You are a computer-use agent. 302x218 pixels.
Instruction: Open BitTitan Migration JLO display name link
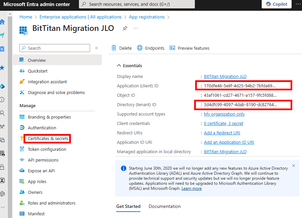[225, 77]
